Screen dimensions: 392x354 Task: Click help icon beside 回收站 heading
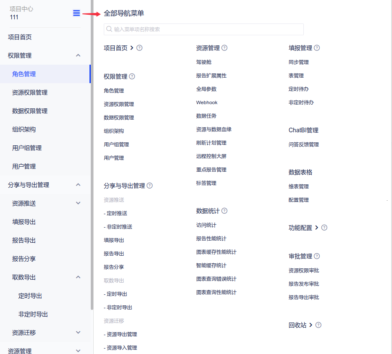[318, 325]
